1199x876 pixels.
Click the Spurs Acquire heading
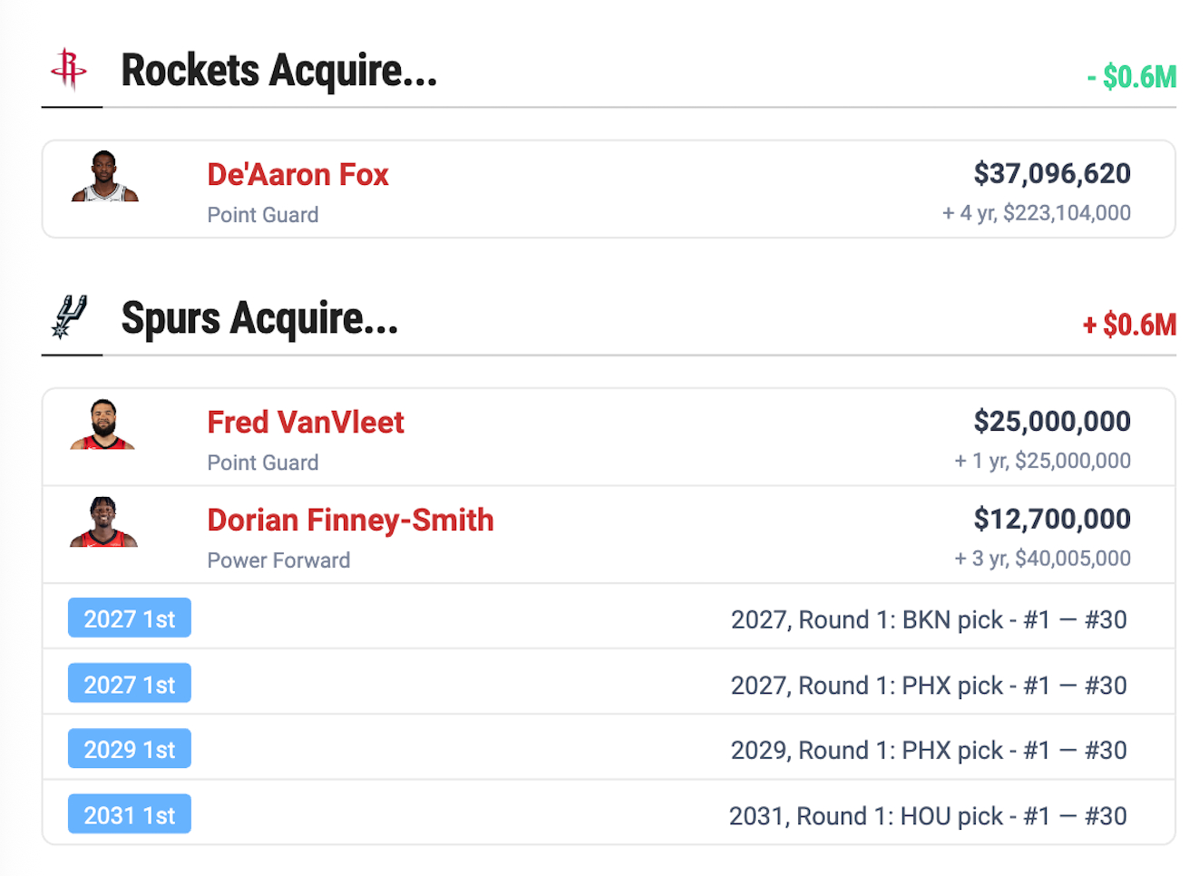pyautogui.click(x=259, y=318)
